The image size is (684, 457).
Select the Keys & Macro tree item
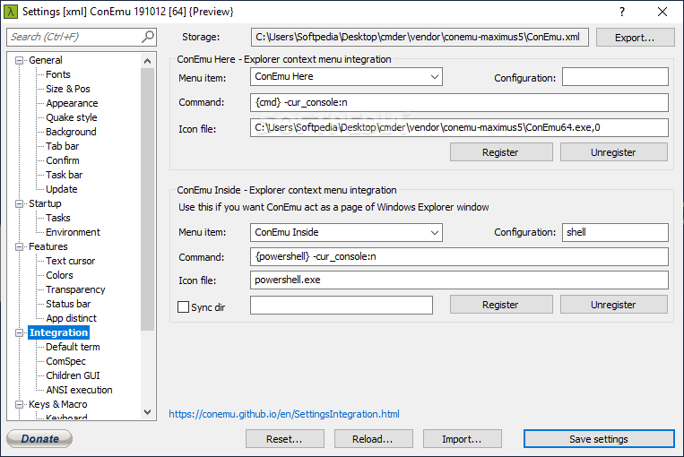point(58,404)
